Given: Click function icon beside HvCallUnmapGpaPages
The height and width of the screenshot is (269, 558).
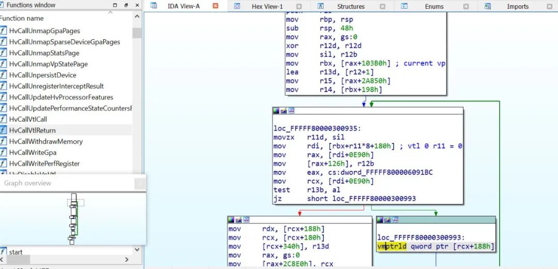Looking at the screenshot, I should (x=4, y=31).
